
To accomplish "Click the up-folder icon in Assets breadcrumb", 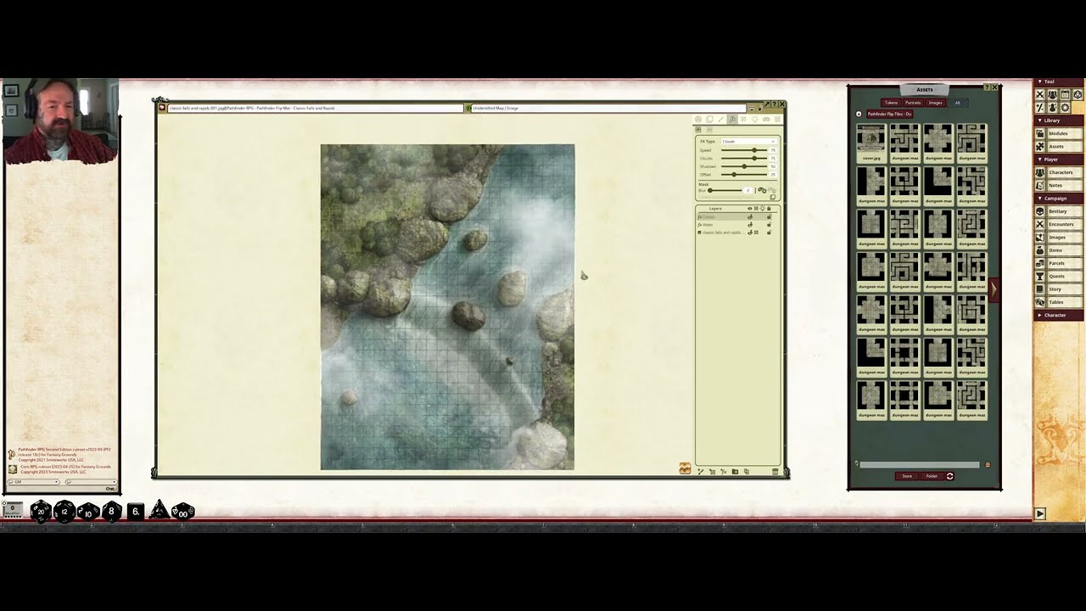I will (859, 114).
